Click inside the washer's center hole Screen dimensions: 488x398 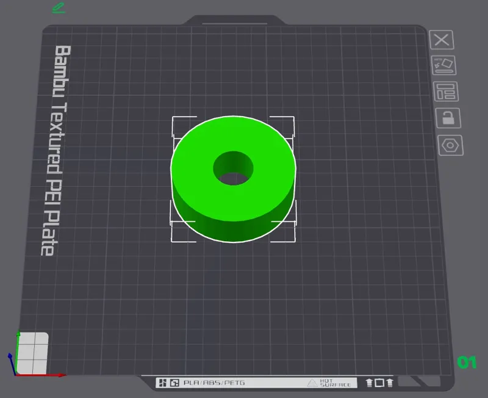234,178
